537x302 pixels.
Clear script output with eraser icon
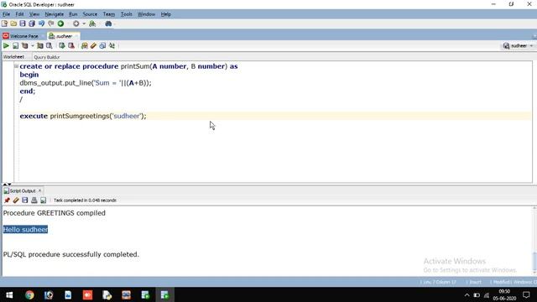(16, 200)
